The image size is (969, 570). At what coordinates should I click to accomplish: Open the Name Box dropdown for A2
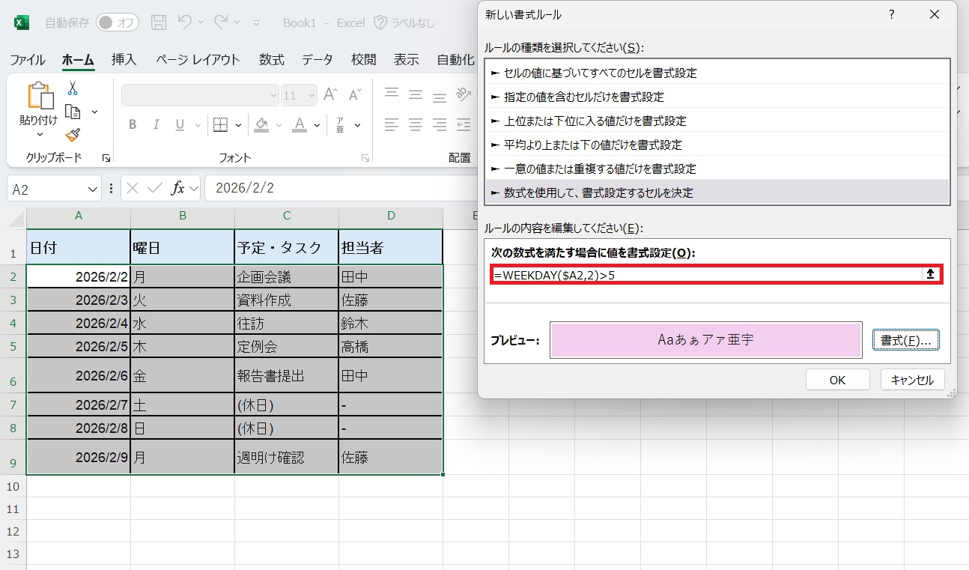click(93, 190)
